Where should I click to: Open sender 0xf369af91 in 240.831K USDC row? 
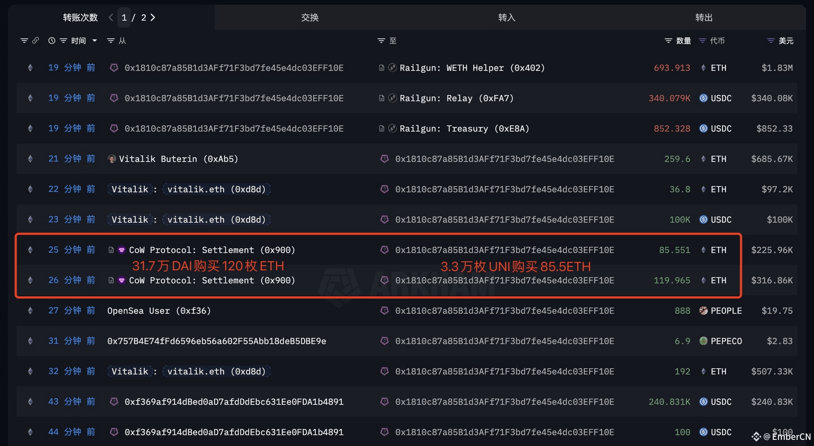click(234, 402)
